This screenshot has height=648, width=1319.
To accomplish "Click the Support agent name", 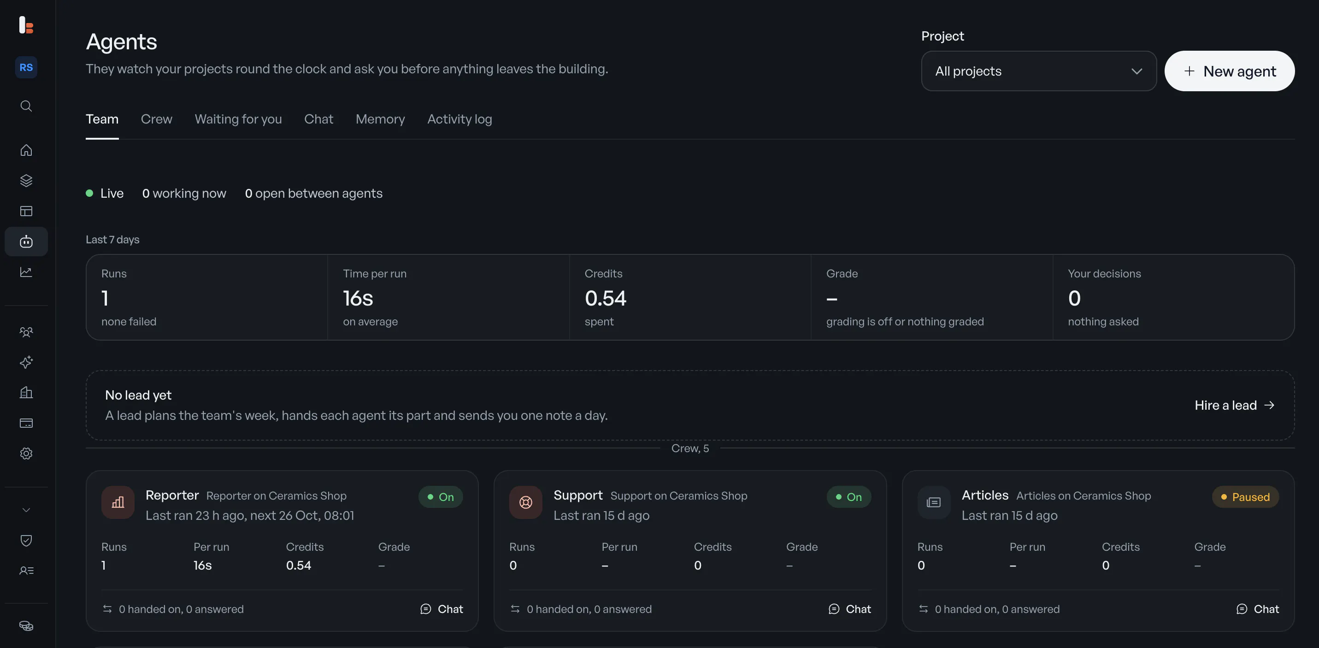I will click(578, 495).
